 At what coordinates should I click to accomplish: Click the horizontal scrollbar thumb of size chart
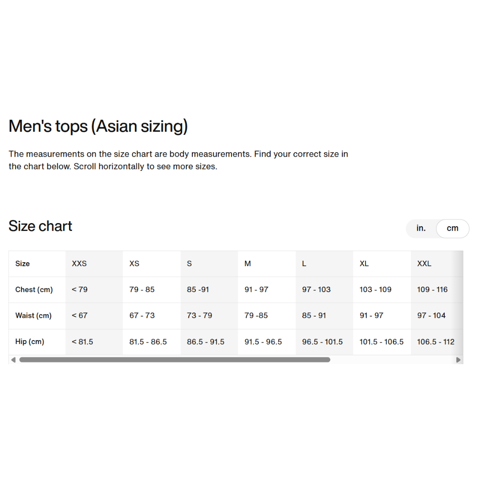coord(175,360)
